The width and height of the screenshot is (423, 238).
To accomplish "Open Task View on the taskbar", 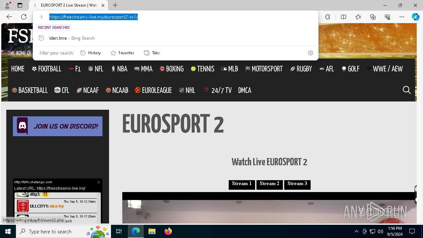I will (119, 231).
